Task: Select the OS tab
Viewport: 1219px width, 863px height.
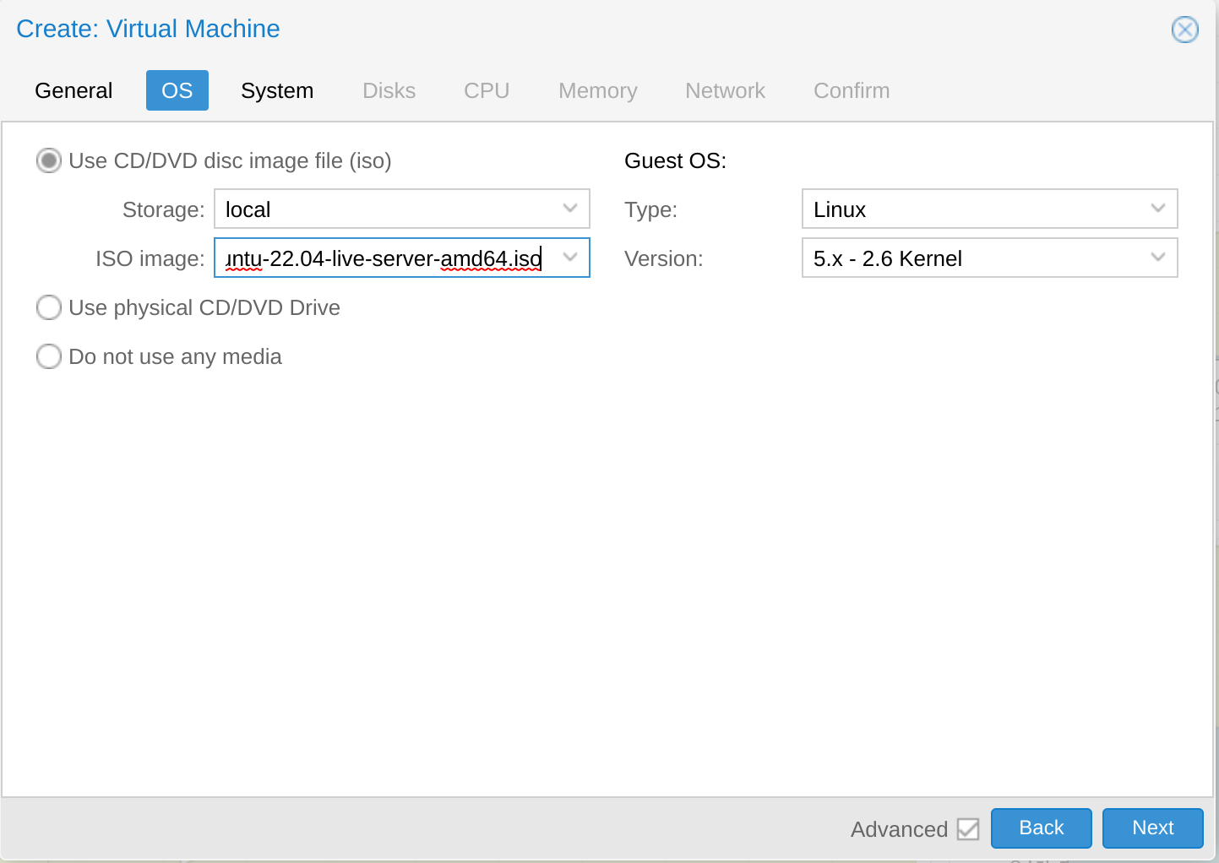Action: coord(177,90)
